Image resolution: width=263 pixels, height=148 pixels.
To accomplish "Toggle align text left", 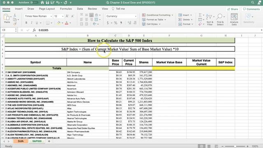I will 81,19.
